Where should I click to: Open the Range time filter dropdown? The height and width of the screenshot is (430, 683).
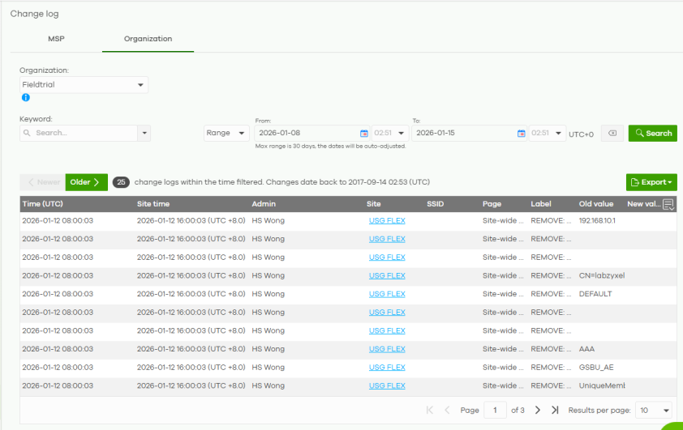[x=226, y=133]
